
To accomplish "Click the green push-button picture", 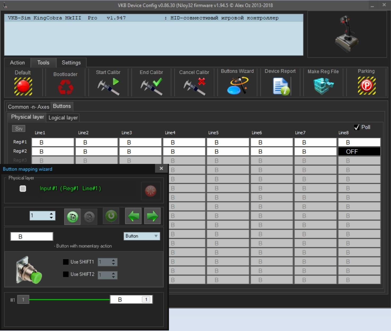I will (x=29, y=270).
